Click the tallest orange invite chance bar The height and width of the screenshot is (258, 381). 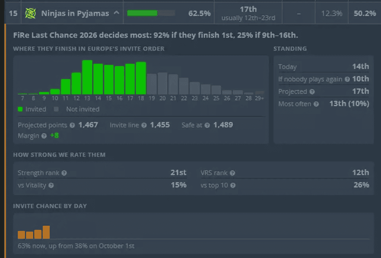pyautogui.click(x=46, y=232)
